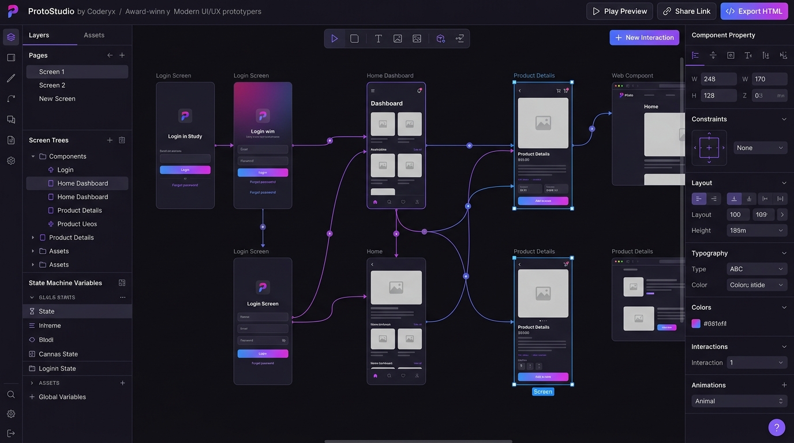The height and width of the screenshot is (443, 794).
Task: Switch to the Assets tab
Action: tap(94, 35)
